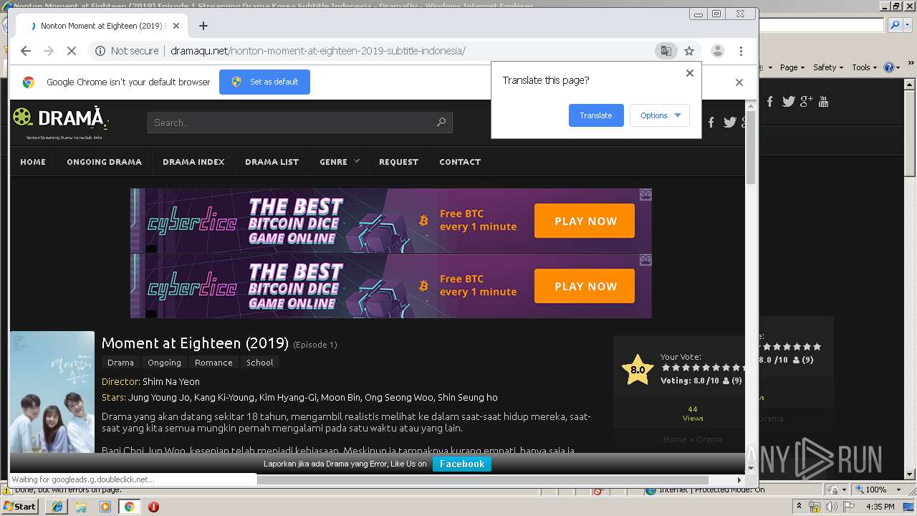Click the Drama site logo
The image size is (917, 516).
pos(60,122)
